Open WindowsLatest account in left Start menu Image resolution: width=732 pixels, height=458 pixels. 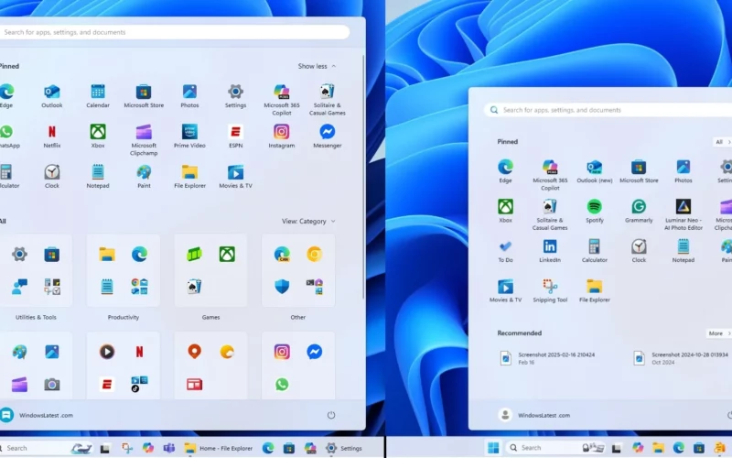point(37,415)
